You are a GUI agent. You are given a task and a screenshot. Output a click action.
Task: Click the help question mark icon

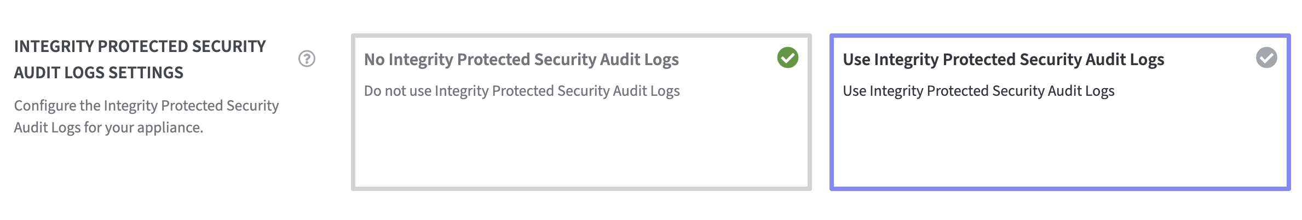[x=307, y=59]
